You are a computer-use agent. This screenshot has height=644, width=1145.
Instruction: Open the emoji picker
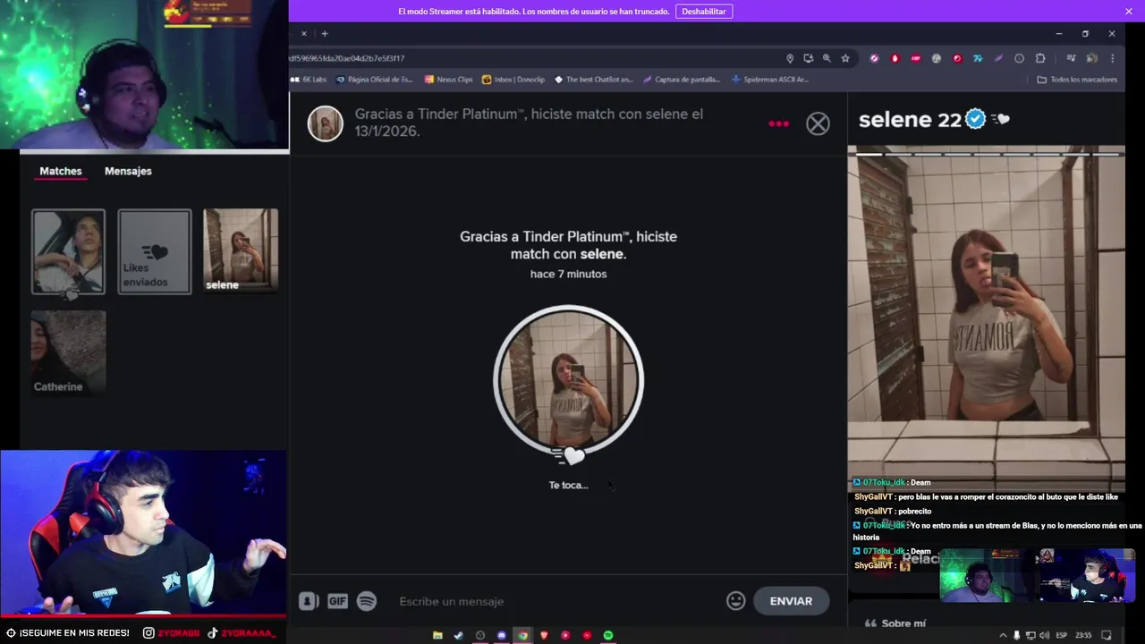tap(735, 601)
